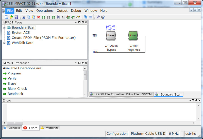Click the Configuration status bar field
This screenshot has width=203, height=139.
coord(117,134)
